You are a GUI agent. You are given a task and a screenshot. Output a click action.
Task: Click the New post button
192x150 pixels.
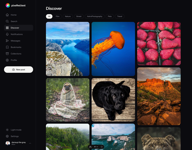(18, 70)
